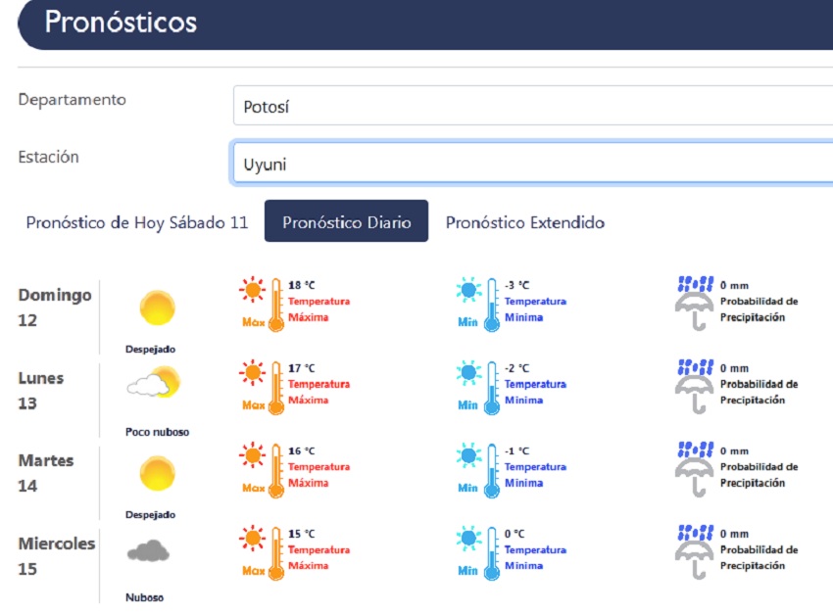Click Wednesday's gray Nuboso cloud icon

pos(148,552)
